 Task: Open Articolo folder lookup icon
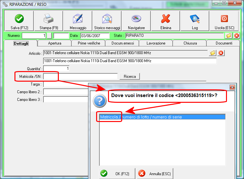pyautogui.click(x=212, y=53)
